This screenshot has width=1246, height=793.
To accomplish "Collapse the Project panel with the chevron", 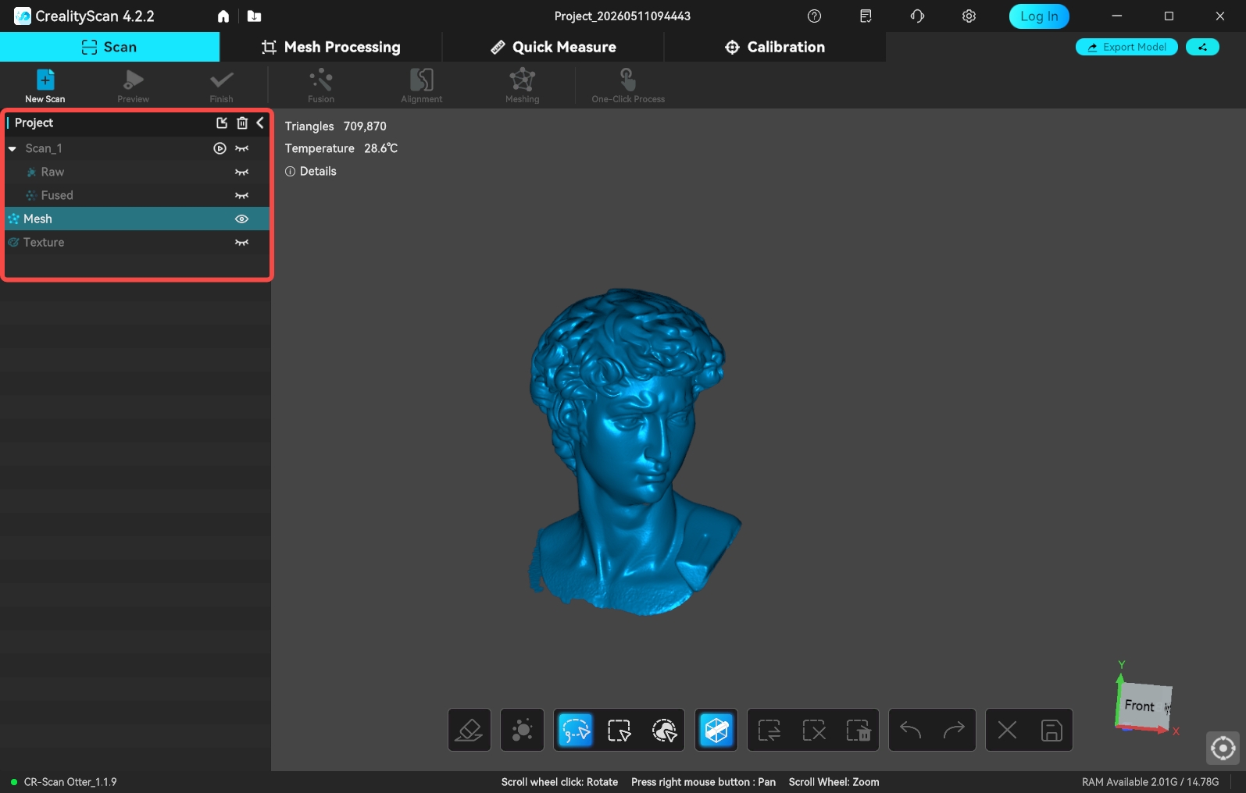I will tap(260, 123).
